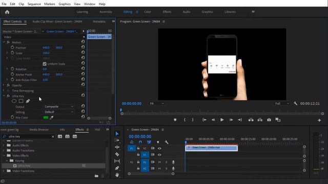The width and height of the screenshot is (328, 184).
Task: Collapse the Keying folder
Action: [7, 160]
